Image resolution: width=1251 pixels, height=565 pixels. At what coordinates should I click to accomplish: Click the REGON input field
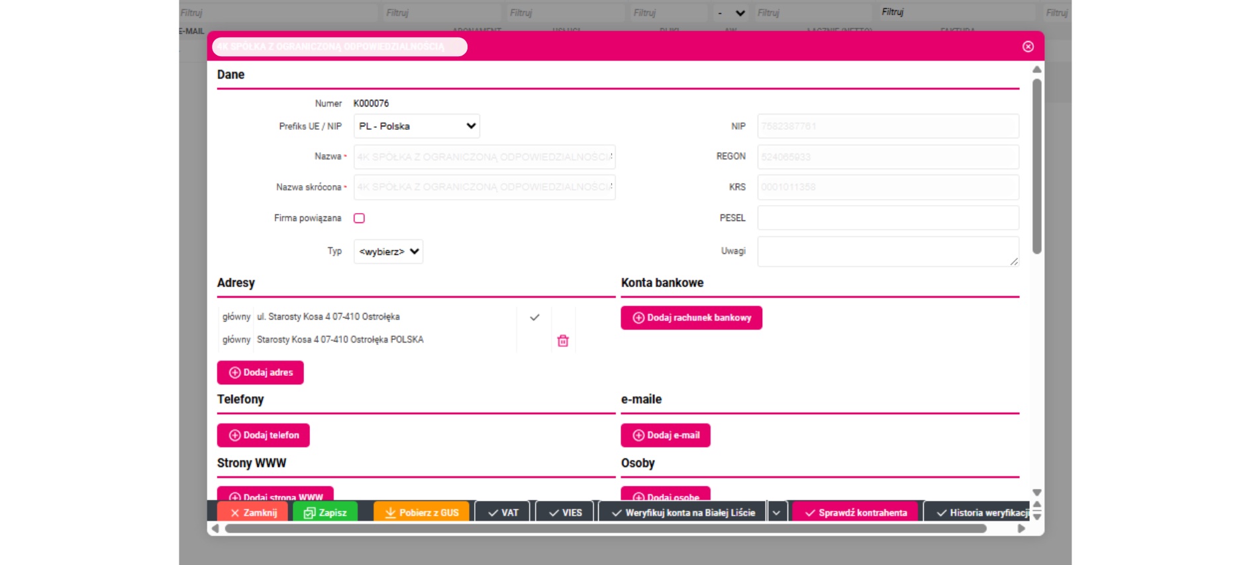point(888,157)
